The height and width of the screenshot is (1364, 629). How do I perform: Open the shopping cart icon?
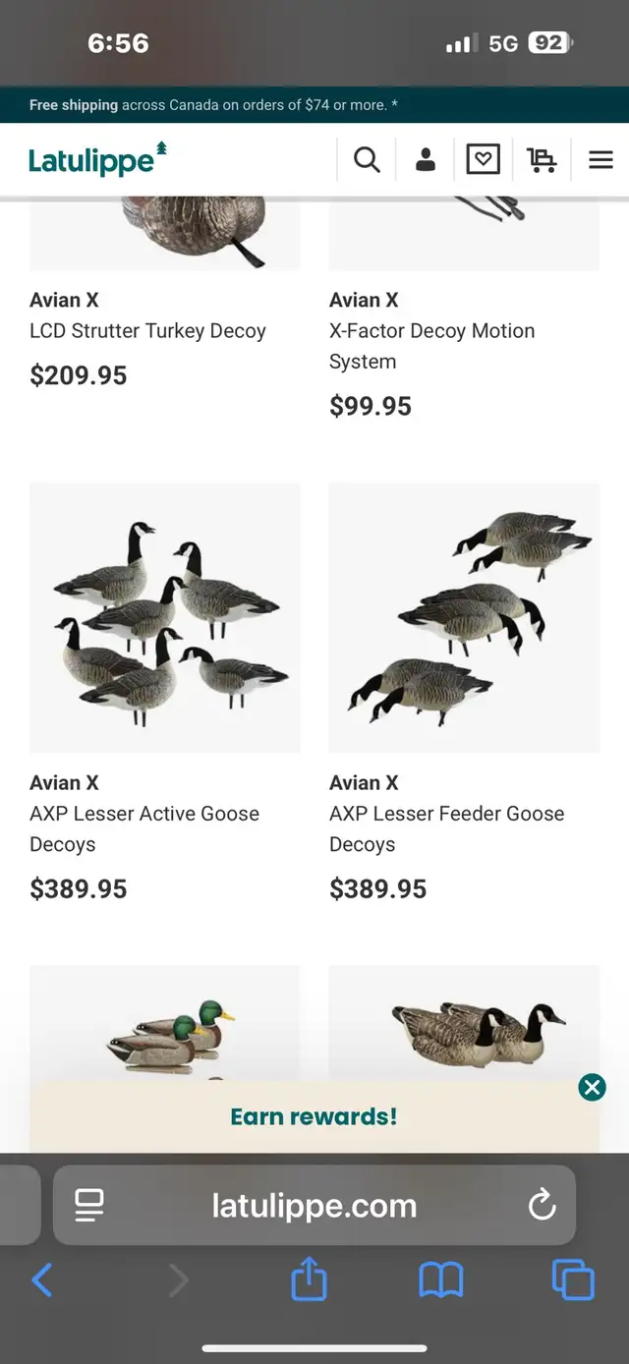coord(542,159)
